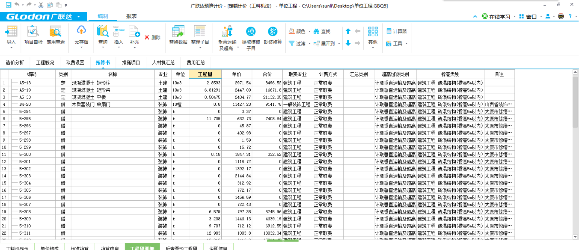The image size is (579, 250).
Task: Open 砂浆换算 mortar conversion
Action: 273,36
